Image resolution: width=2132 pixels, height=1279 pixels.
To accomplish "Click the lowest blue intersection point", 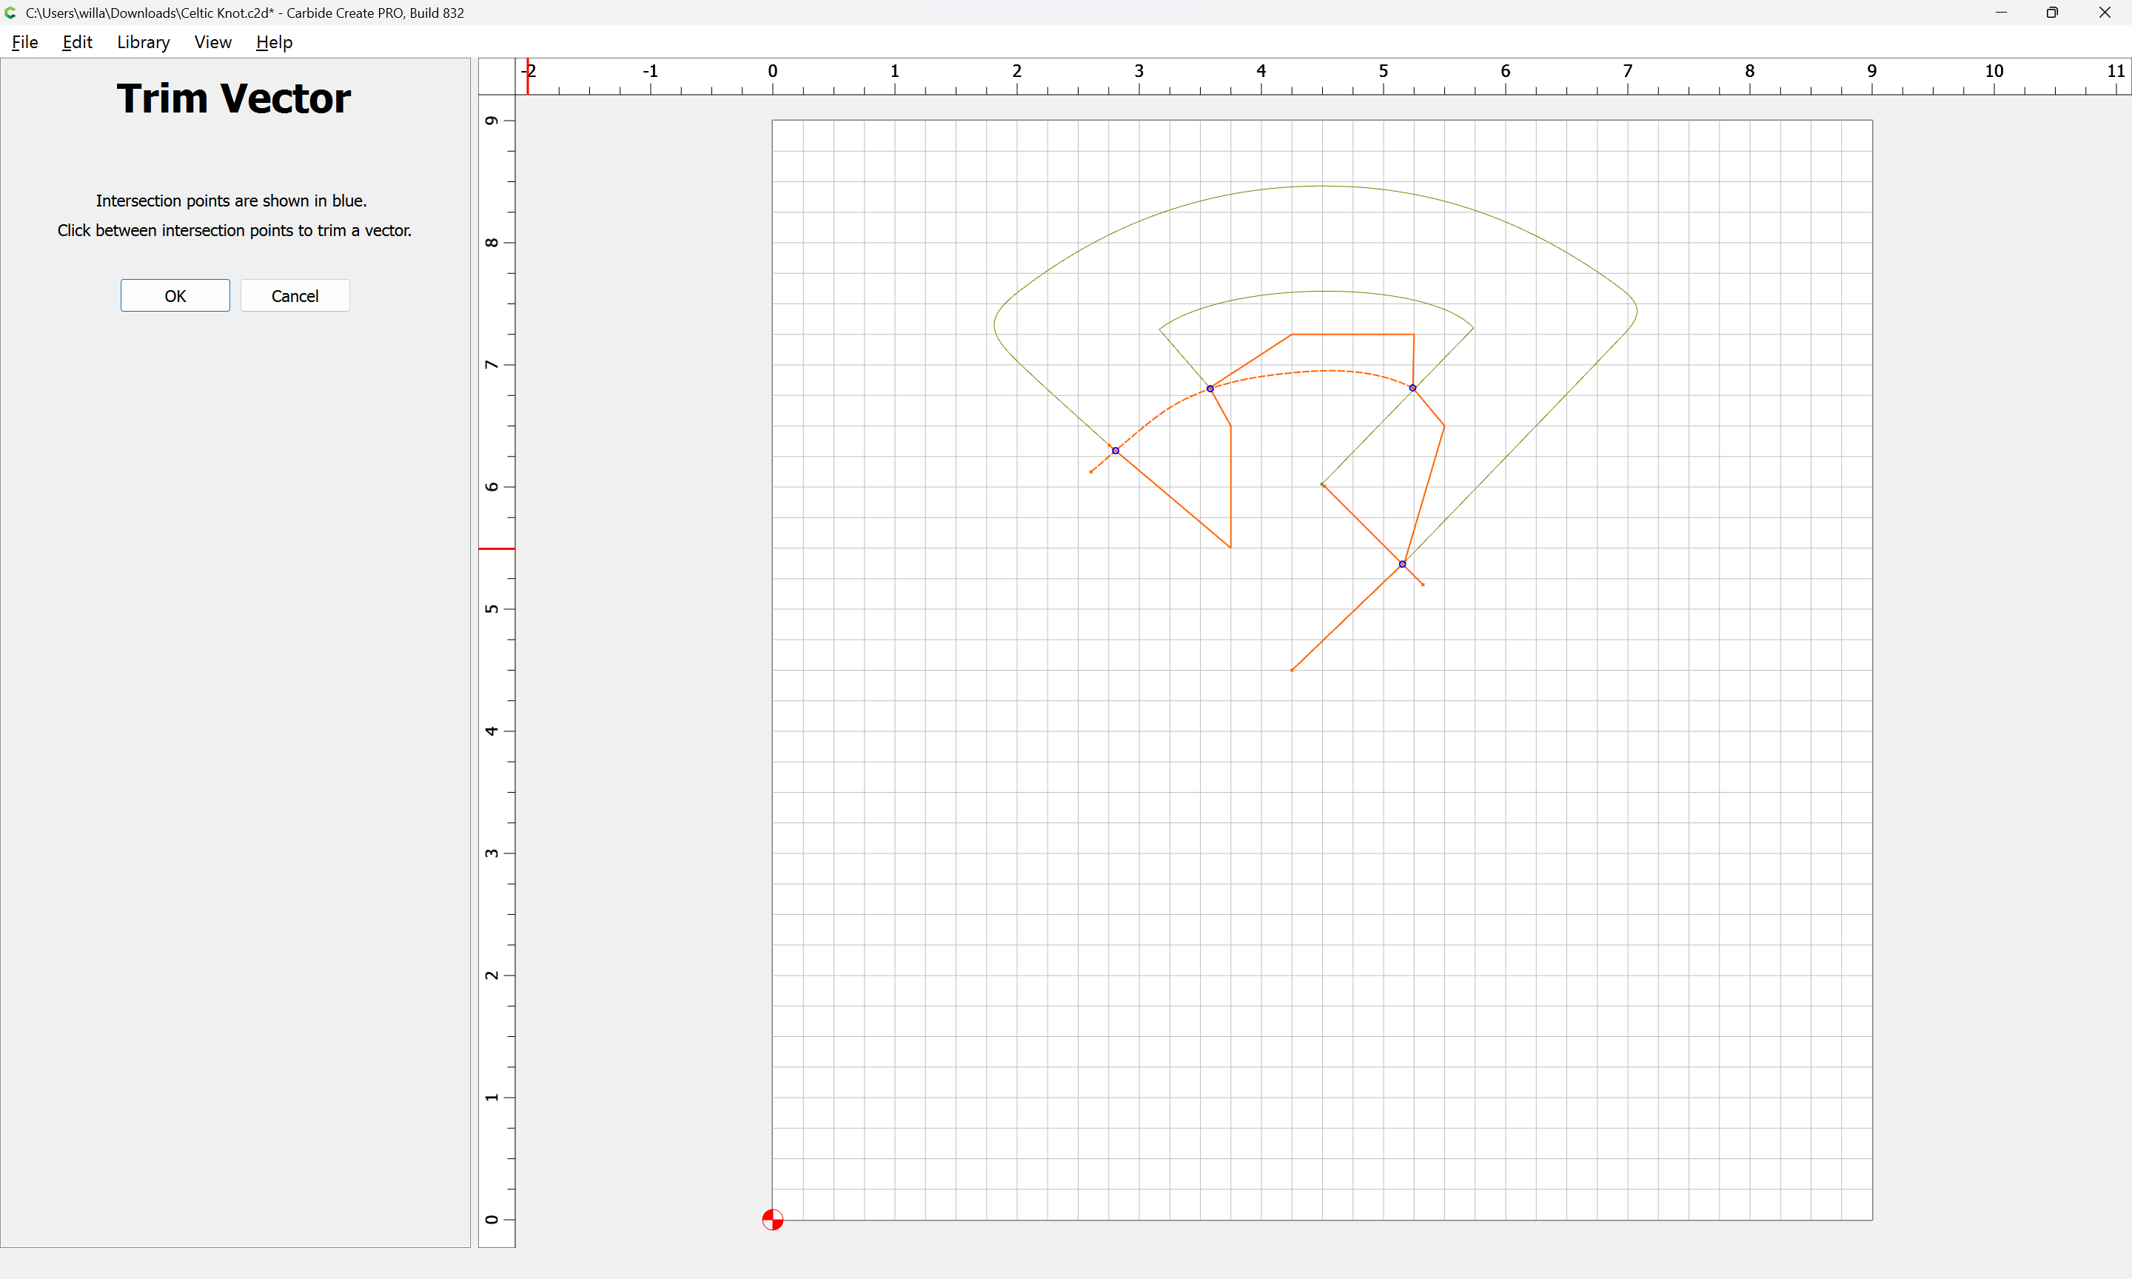I will 1402,565.
